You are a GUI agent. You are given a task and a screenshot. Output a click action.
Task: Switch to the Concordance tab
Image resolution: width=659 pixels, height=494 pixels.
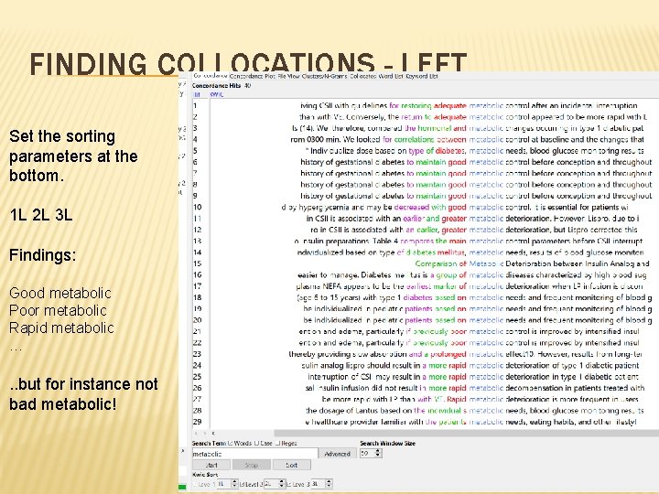coord(211,76)
